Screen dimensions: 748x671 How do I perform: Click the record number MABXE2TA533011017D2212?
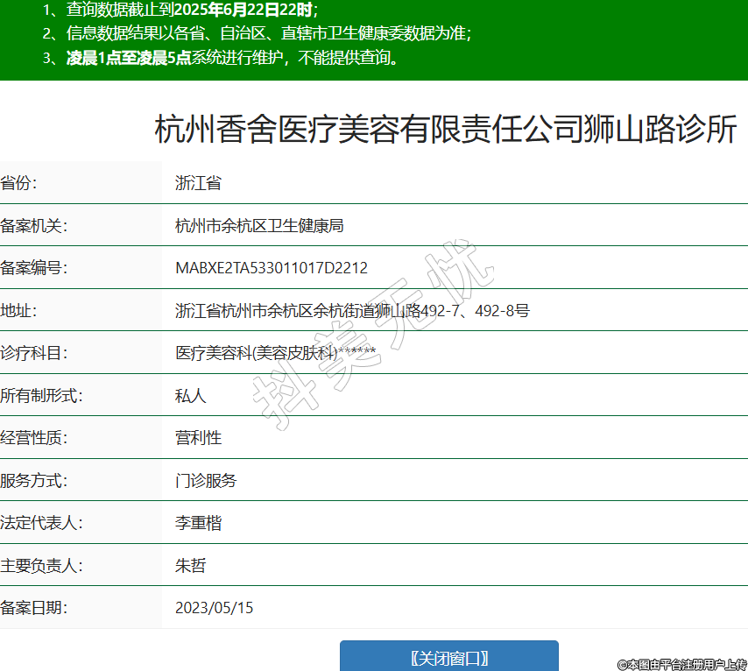coord(272,268)
